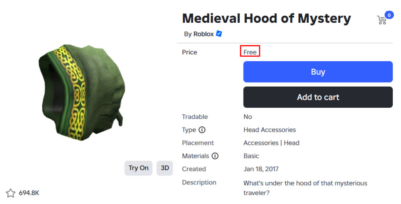Screen dimensions: 401x204
Task: Click the info icon next to Materials
Action: (215, 156)
